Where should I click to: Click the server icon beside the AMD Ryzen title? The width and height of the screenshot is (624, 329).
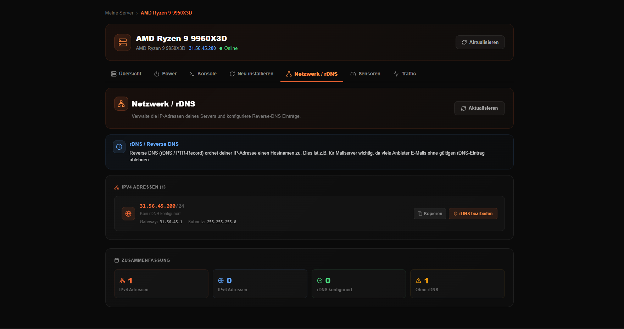123,42
